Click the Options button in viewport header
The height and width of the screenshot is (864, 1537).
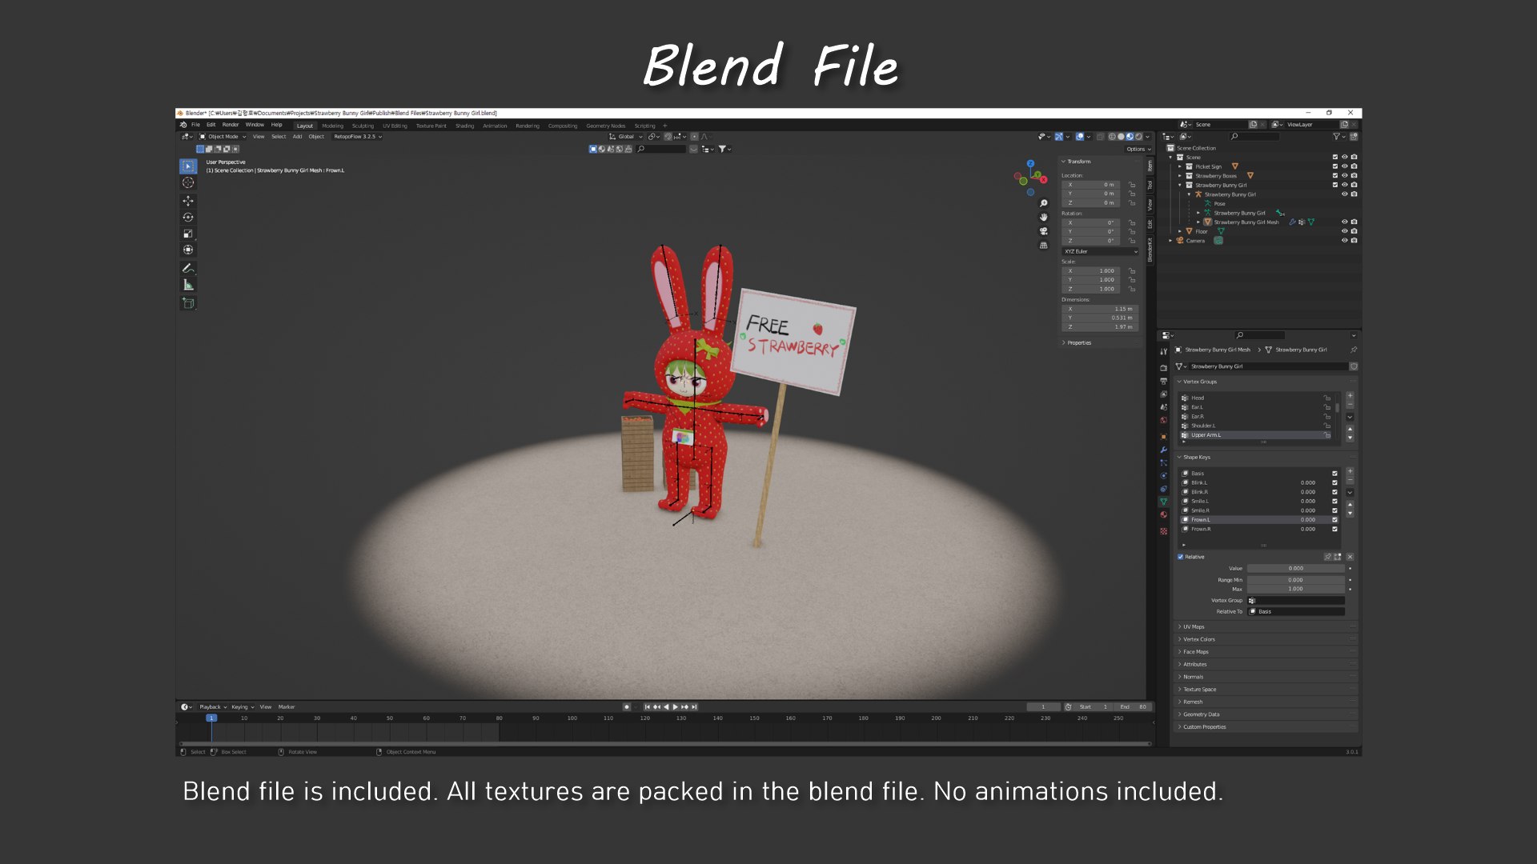click(x=1138, y=149)
